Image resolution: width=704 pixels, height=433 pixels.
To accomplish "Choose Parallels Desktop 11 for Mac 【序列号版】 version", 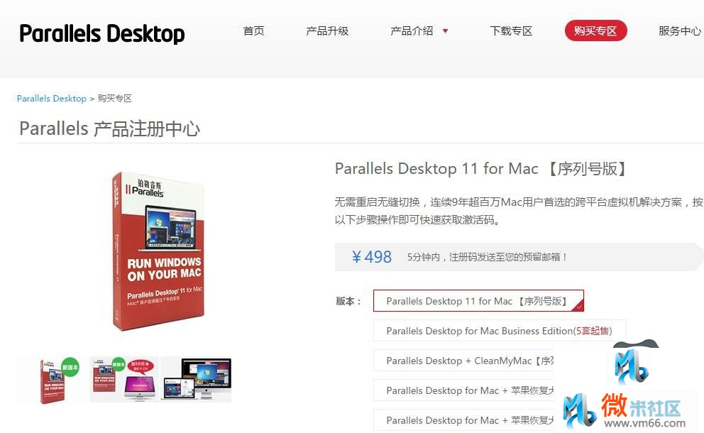I will [x=478, y=301].
